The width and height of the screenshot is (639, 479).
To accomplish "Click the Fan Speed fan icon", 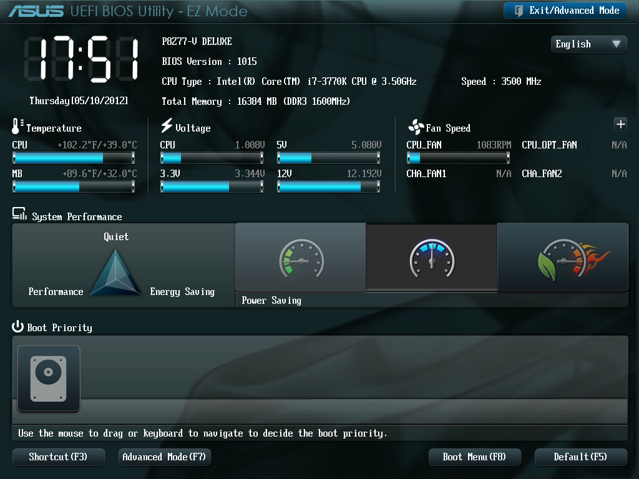I will coord(416,127).
